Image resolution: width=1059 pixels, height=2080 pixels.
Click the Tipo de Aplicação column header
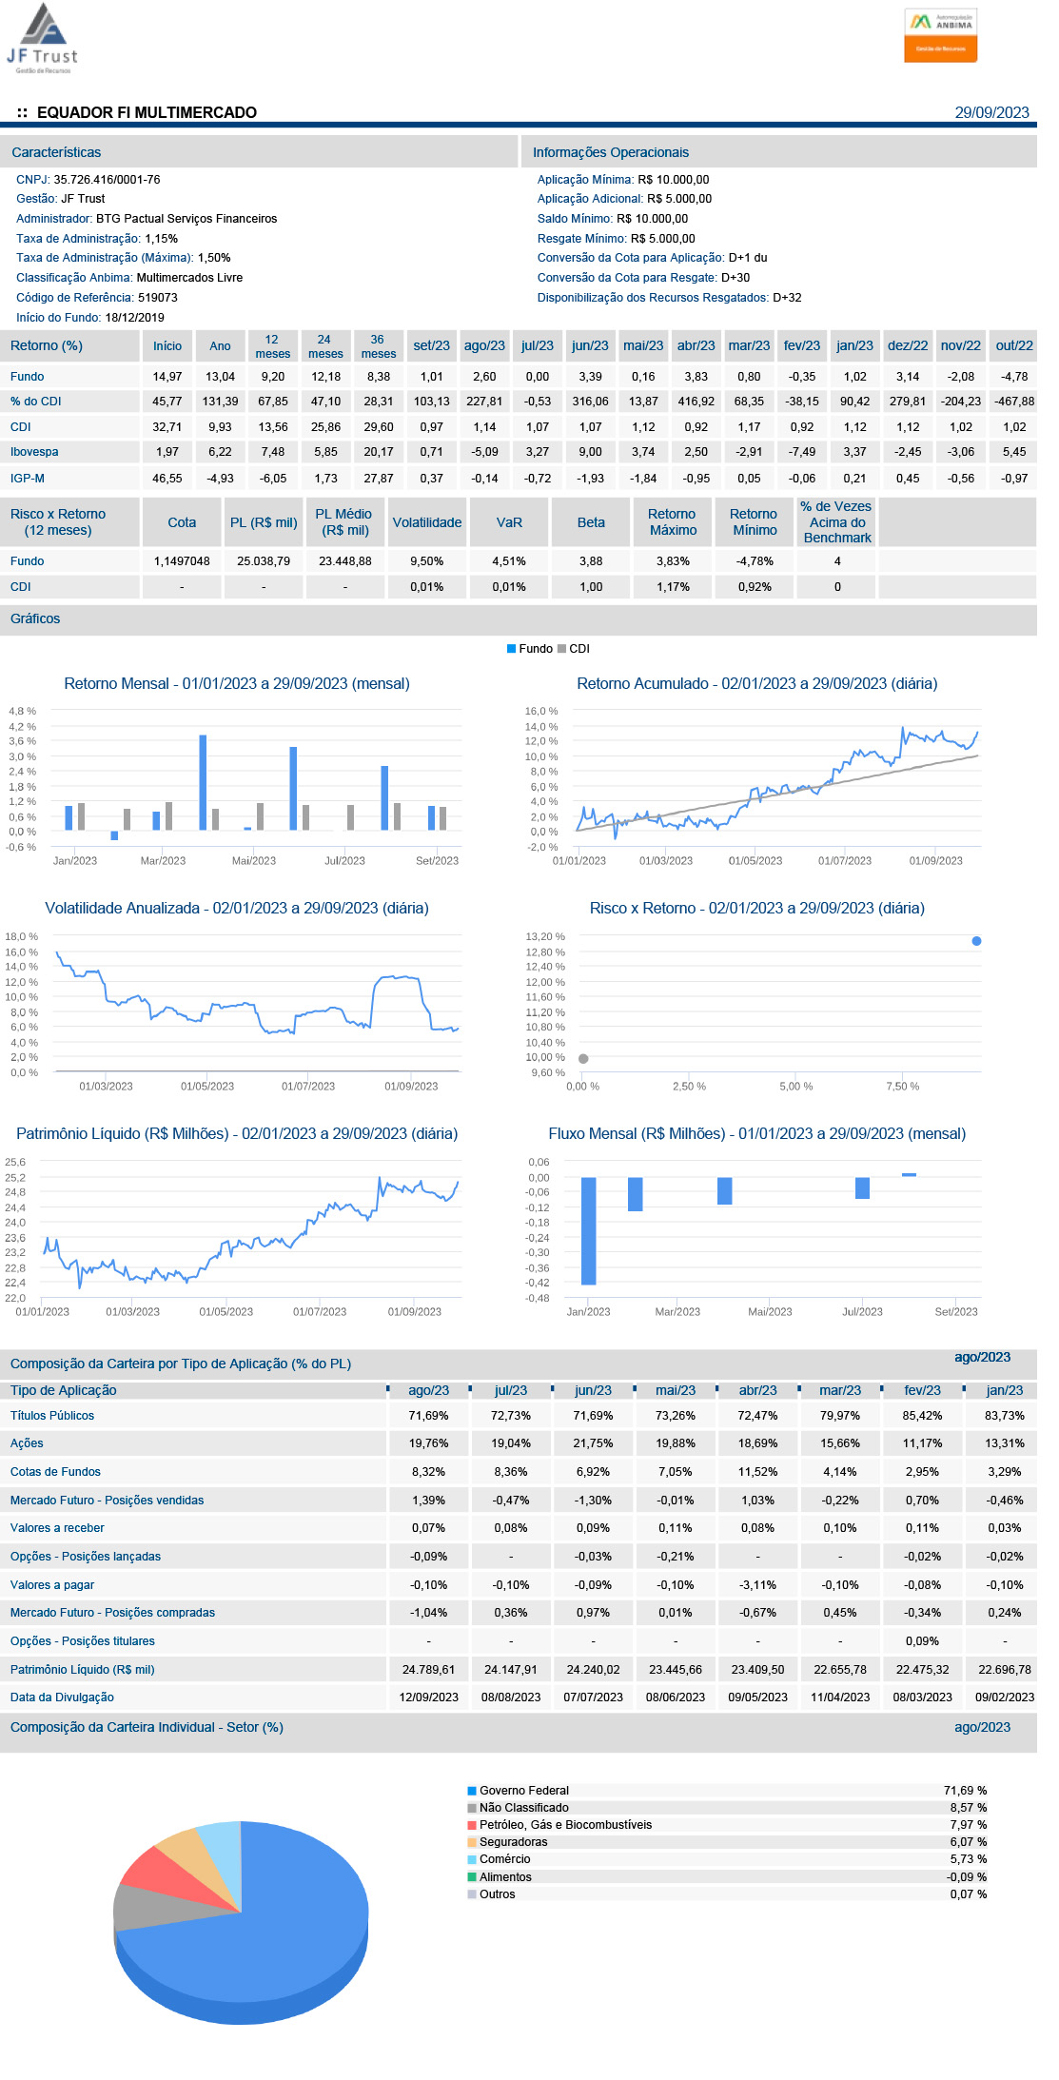pyautogui.click(x=64, y=1390)
